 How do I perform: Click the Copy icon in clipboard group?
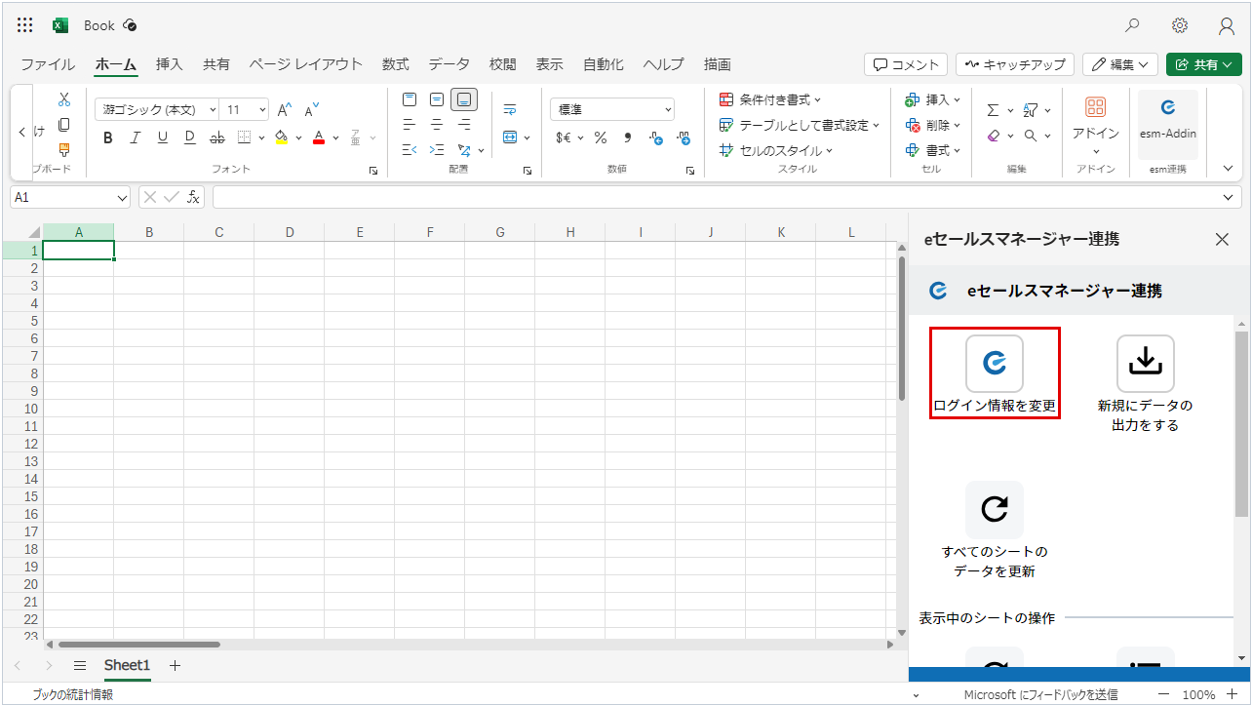64,125
